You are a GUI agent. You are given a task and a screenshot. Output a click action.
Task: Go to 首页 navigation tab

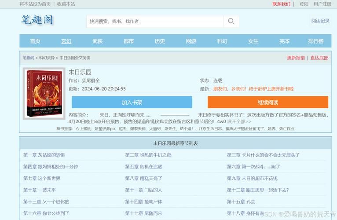point(35,41)
